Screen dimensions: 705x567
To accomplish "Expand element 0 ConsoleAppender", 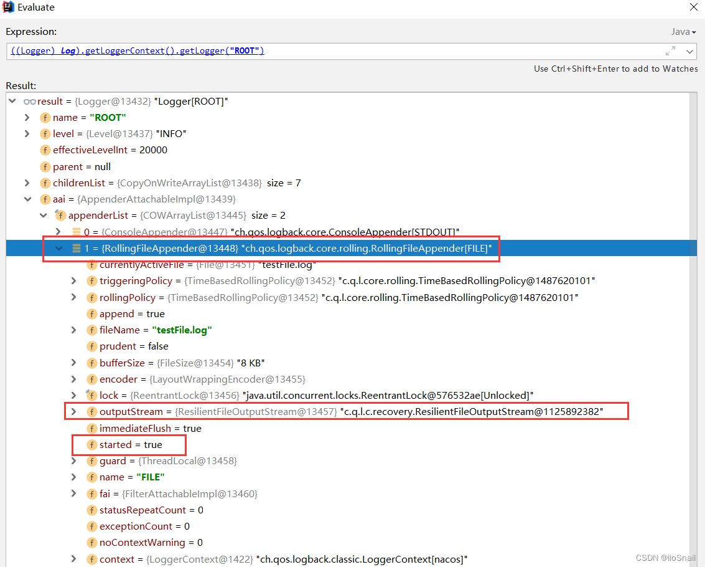I will point(58,232).
